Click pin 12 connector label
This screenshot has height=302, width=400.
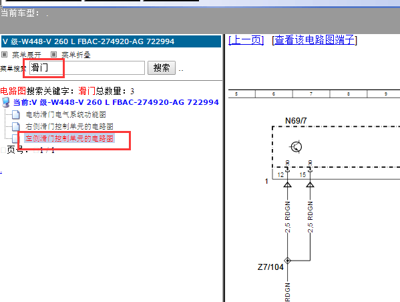(x=280, y=175)
